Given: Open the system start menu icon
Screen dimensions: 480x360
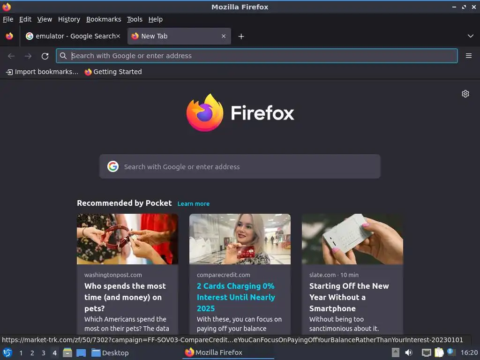Looking at the screenshot, I should 7,353.
